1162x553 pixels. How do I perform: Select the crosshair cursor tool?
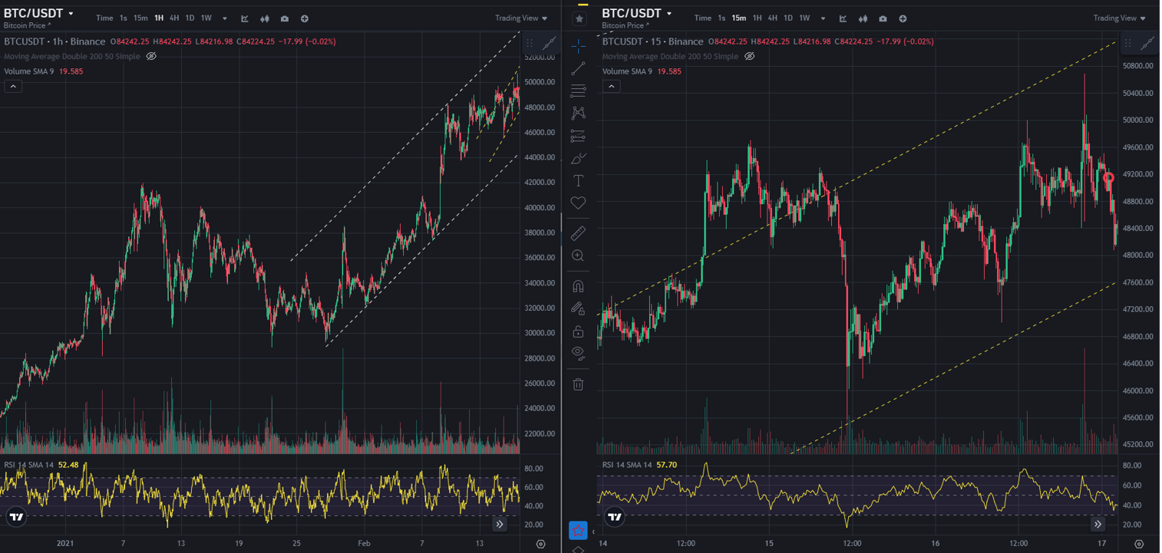coord(578,45)
